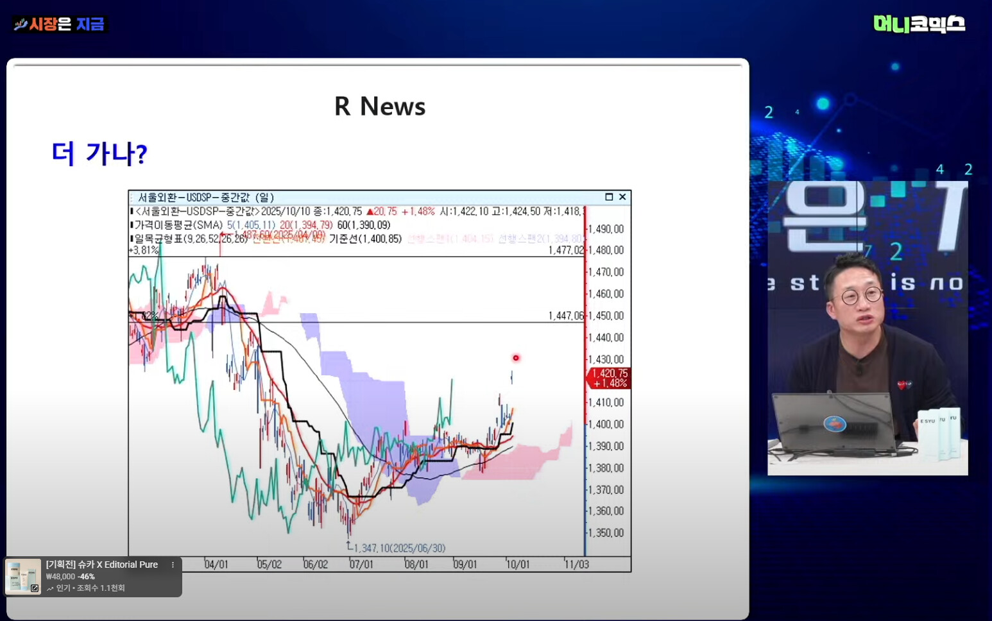Viewport: 992px width, 621px height.
Task: Click the presenter webcam video frame
Action: point(868,328)
